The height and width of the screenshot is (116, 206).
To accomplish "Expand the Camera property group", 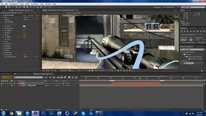I will [x=3, y=50].
